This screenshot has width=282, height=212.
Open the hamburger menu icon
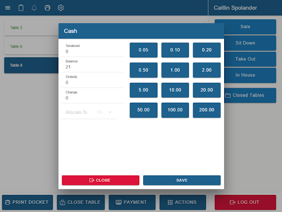coord(8,8)
